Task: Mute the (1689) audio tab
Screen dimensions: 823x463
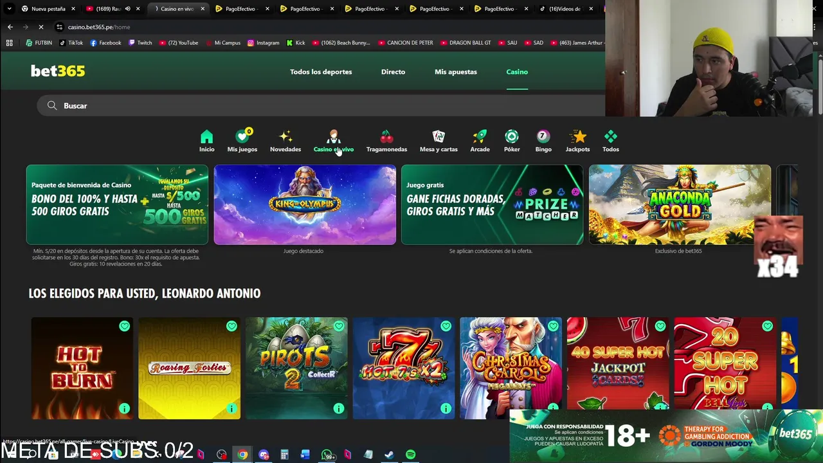Action: 127,9
